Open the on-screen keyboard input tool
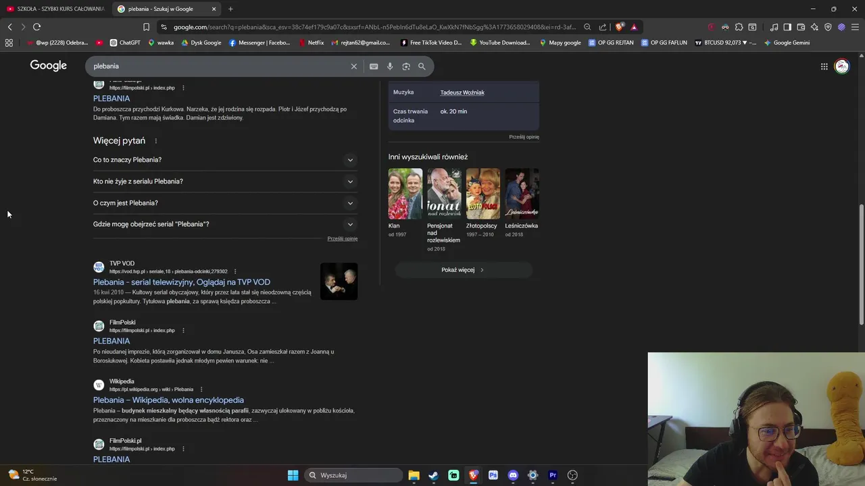The width and height of the screenshot is (865, 486). click(374, 66)
